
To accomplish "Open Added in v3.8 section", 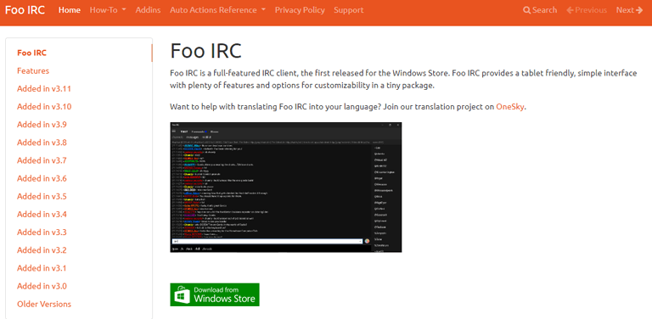I will coord(42,143).
